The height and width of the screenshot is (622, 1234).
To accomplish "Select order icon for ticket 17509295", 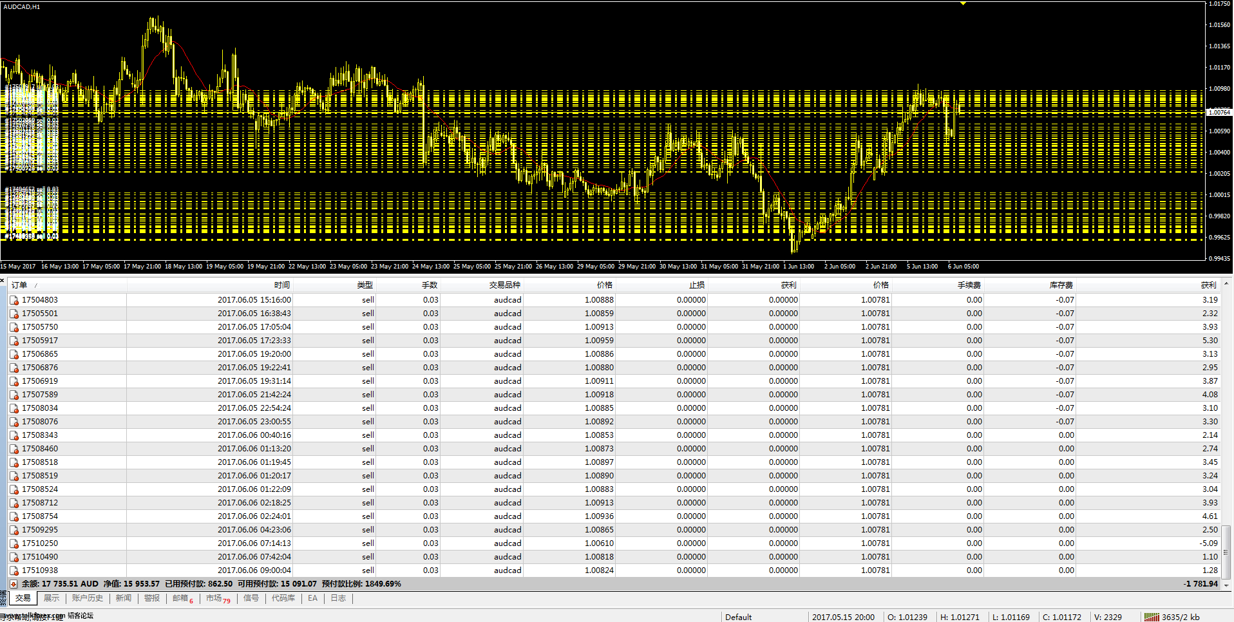I will coord(14,530).
